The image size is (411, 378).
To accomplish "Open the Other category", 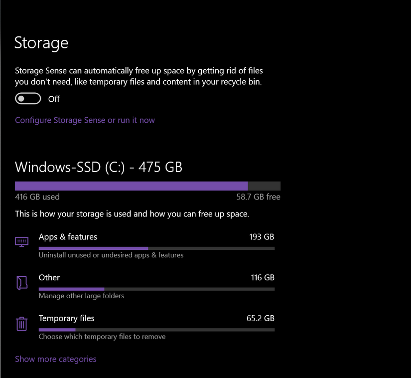I will click(x=49, y=277).
